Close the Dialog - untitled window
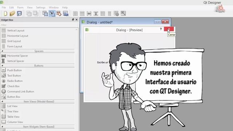 click(x=165, y=22)
